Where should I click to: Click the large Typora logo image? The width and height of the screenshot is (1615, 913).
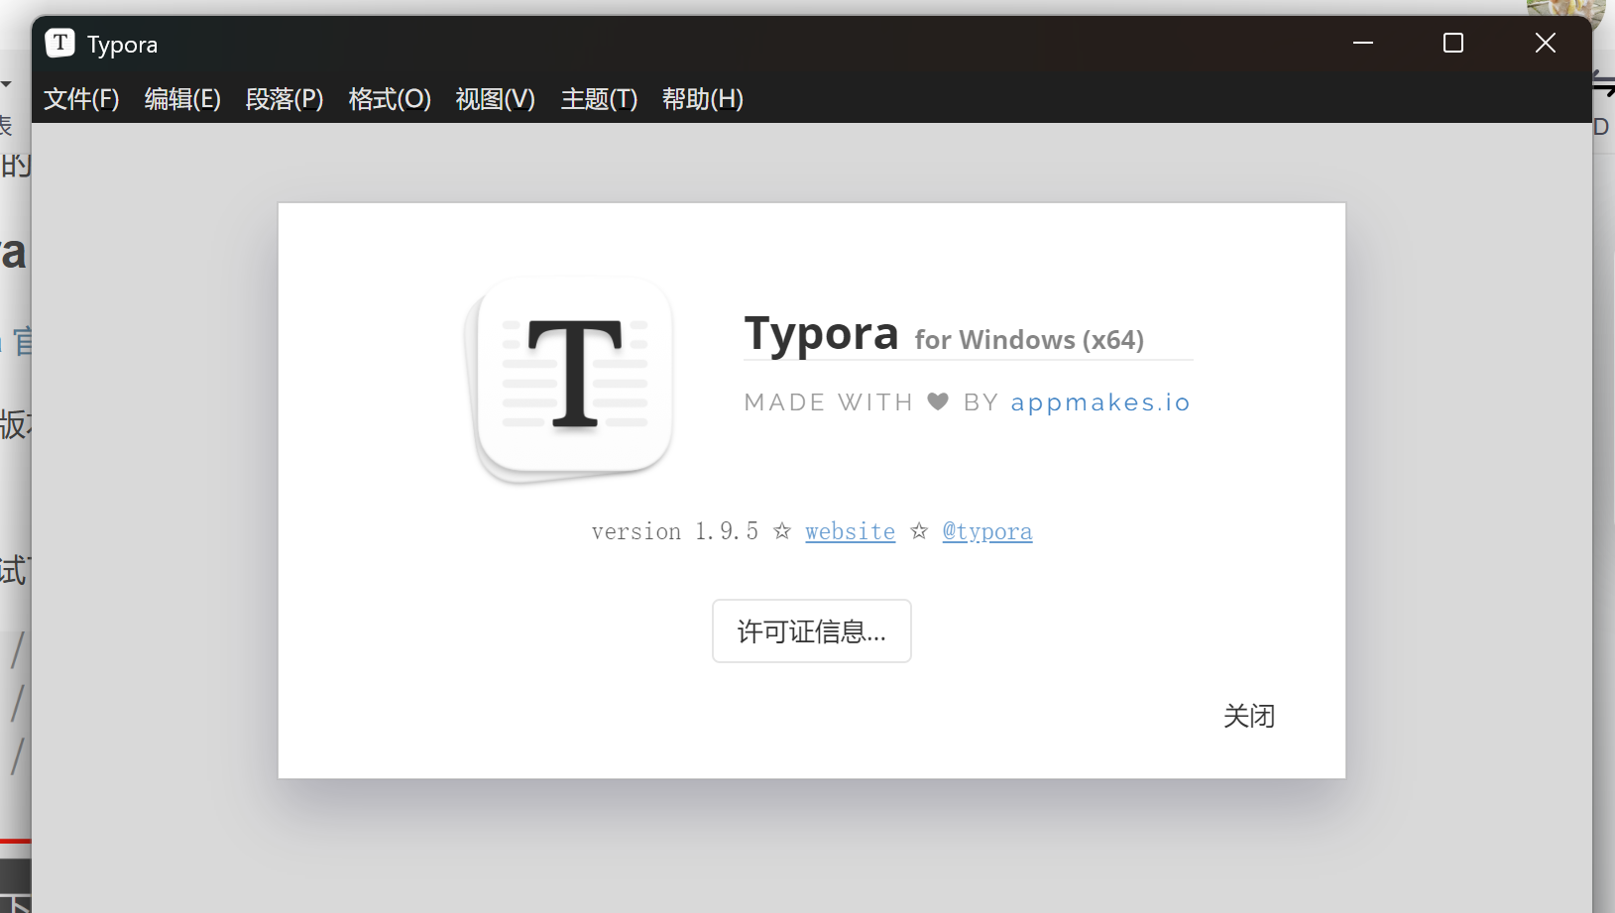[x=569, y=380]
